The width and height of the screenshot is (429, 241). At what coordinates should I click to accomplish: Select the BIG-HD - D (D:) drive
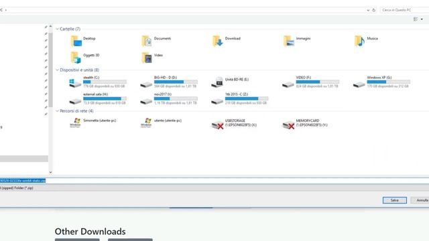(x=168, y=82)
